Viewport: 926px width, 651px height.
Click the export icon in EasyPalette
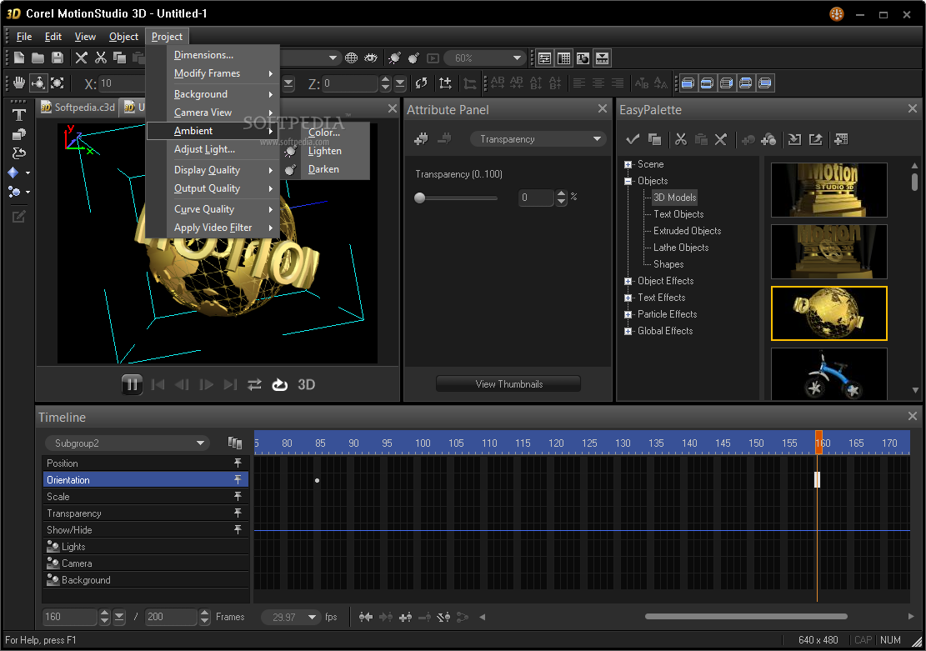[x=816, y=139]
